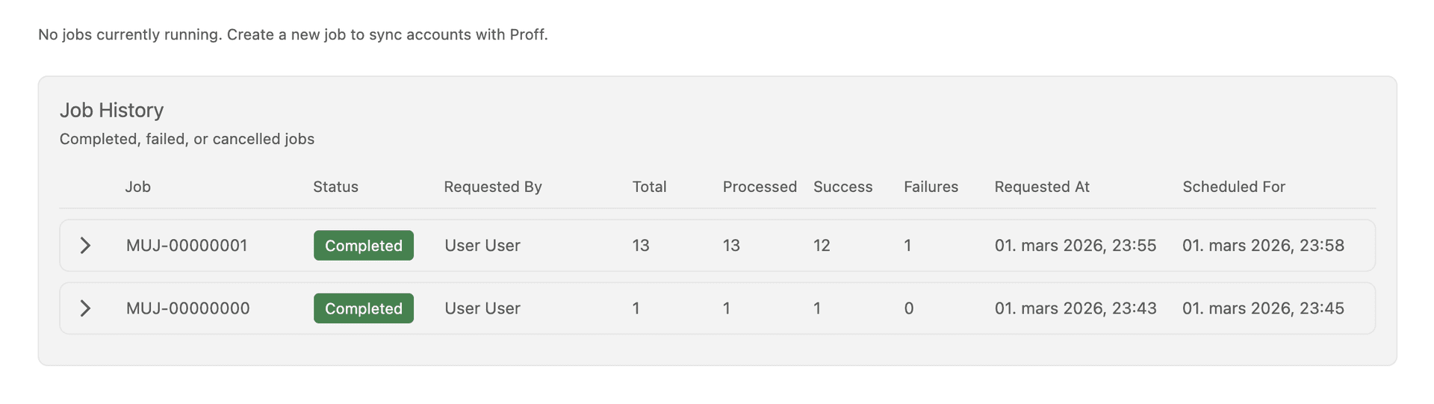Click the Success column header
Screen dimensions: 1434x404
[x=842, y=187]
